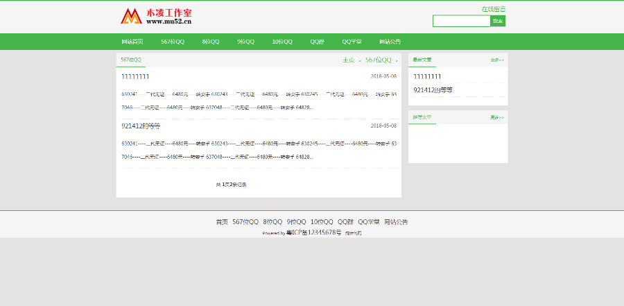Select 567位QQ in green navigation bar

[x=173, y=42]
